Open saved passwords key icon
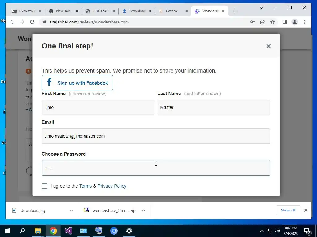The height and width of the screenshot is (237, 317). point(253,22)
